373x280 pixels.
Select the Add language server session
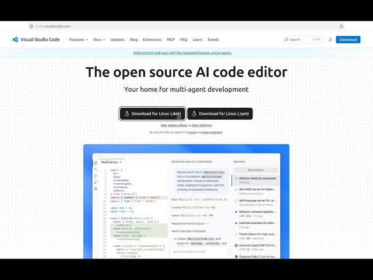255,202
